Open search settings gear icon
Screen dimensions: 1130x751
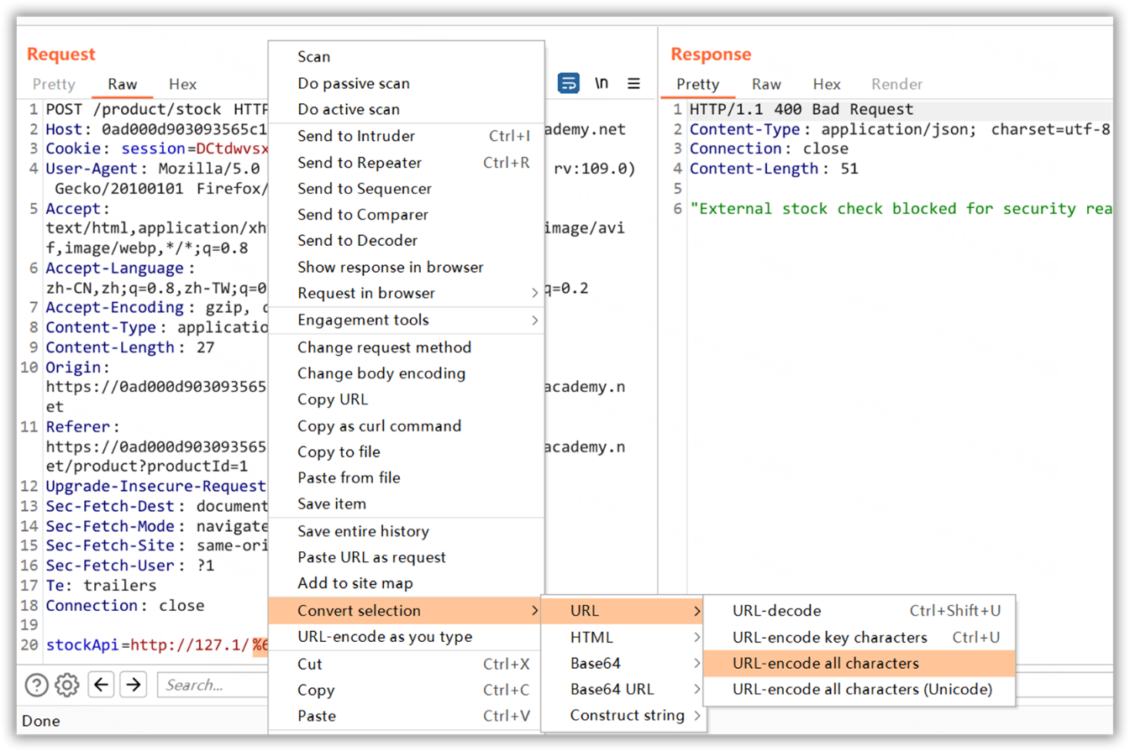tap(67, 686)
